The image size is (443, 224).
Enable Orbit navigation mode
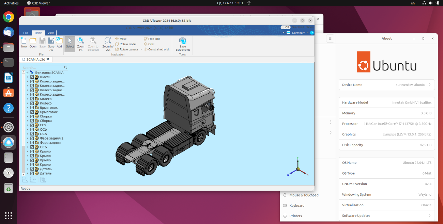[149, 44]
